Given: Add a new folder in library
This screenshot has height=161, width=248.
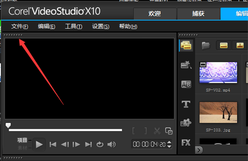Looking at the screenshot, I should (x=206, y=45).
